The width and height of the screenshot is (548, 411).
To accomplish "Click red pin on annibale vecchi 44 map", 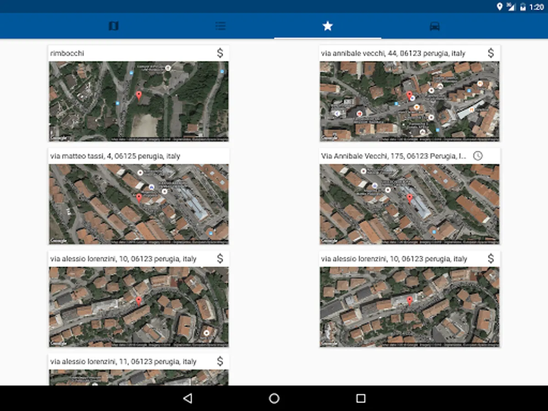I will point(409,95).
